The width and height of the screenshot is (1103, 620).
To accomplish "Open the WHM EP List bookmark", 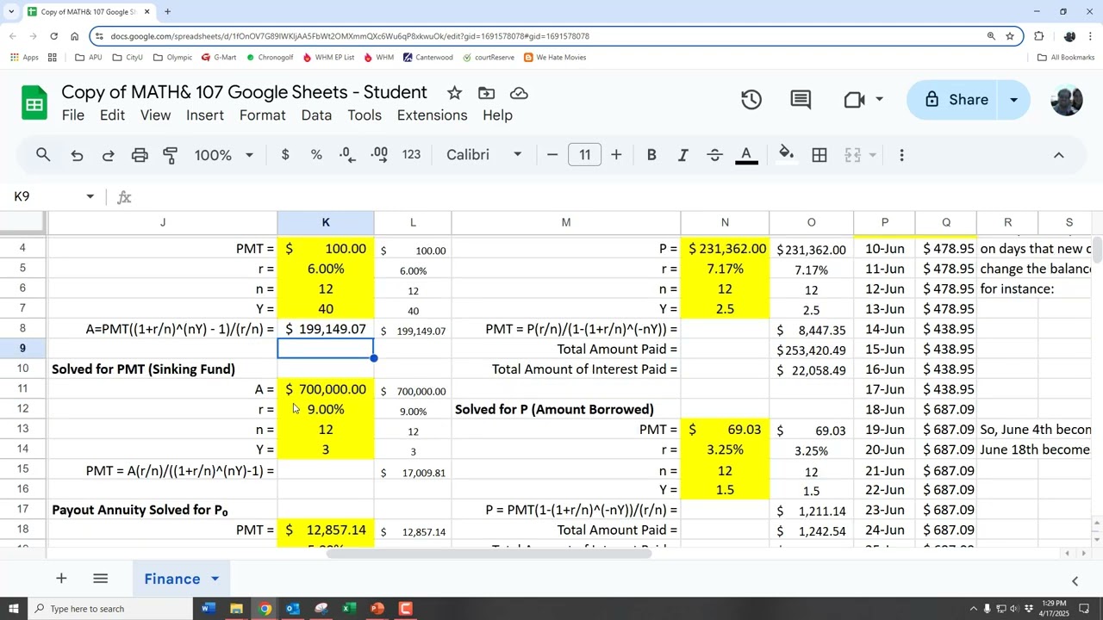I will pos(327,58).
